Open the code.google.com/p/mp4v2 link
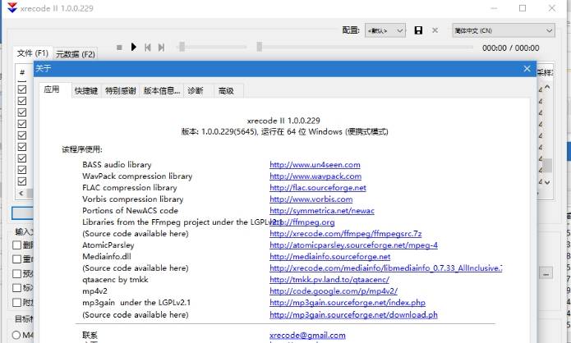Screen dimensions: 571x343 (334, 291)
